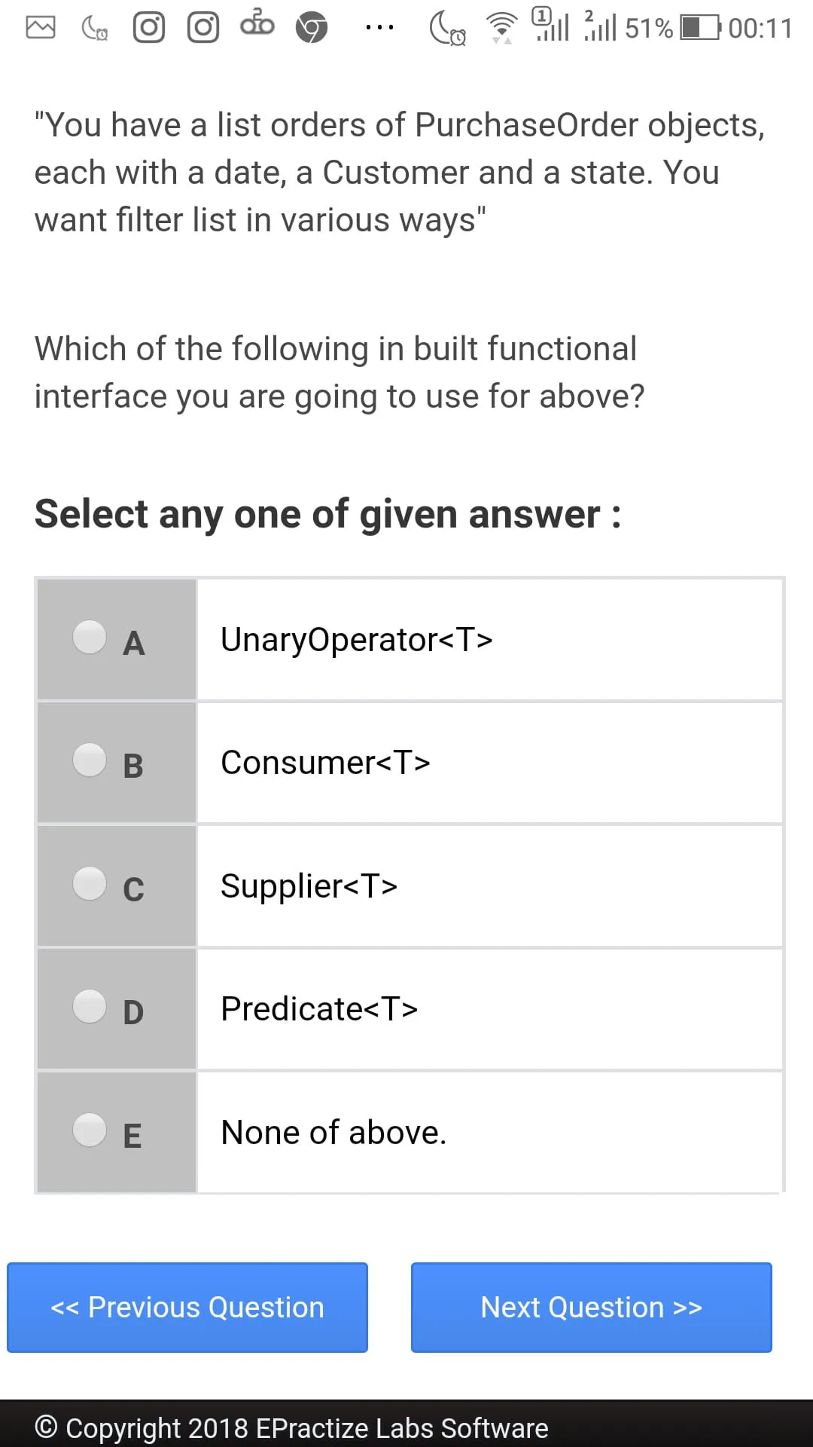Tap the gallery image notification icon
The height and width of the screenshot is (1447, 813).
point(41,28)
